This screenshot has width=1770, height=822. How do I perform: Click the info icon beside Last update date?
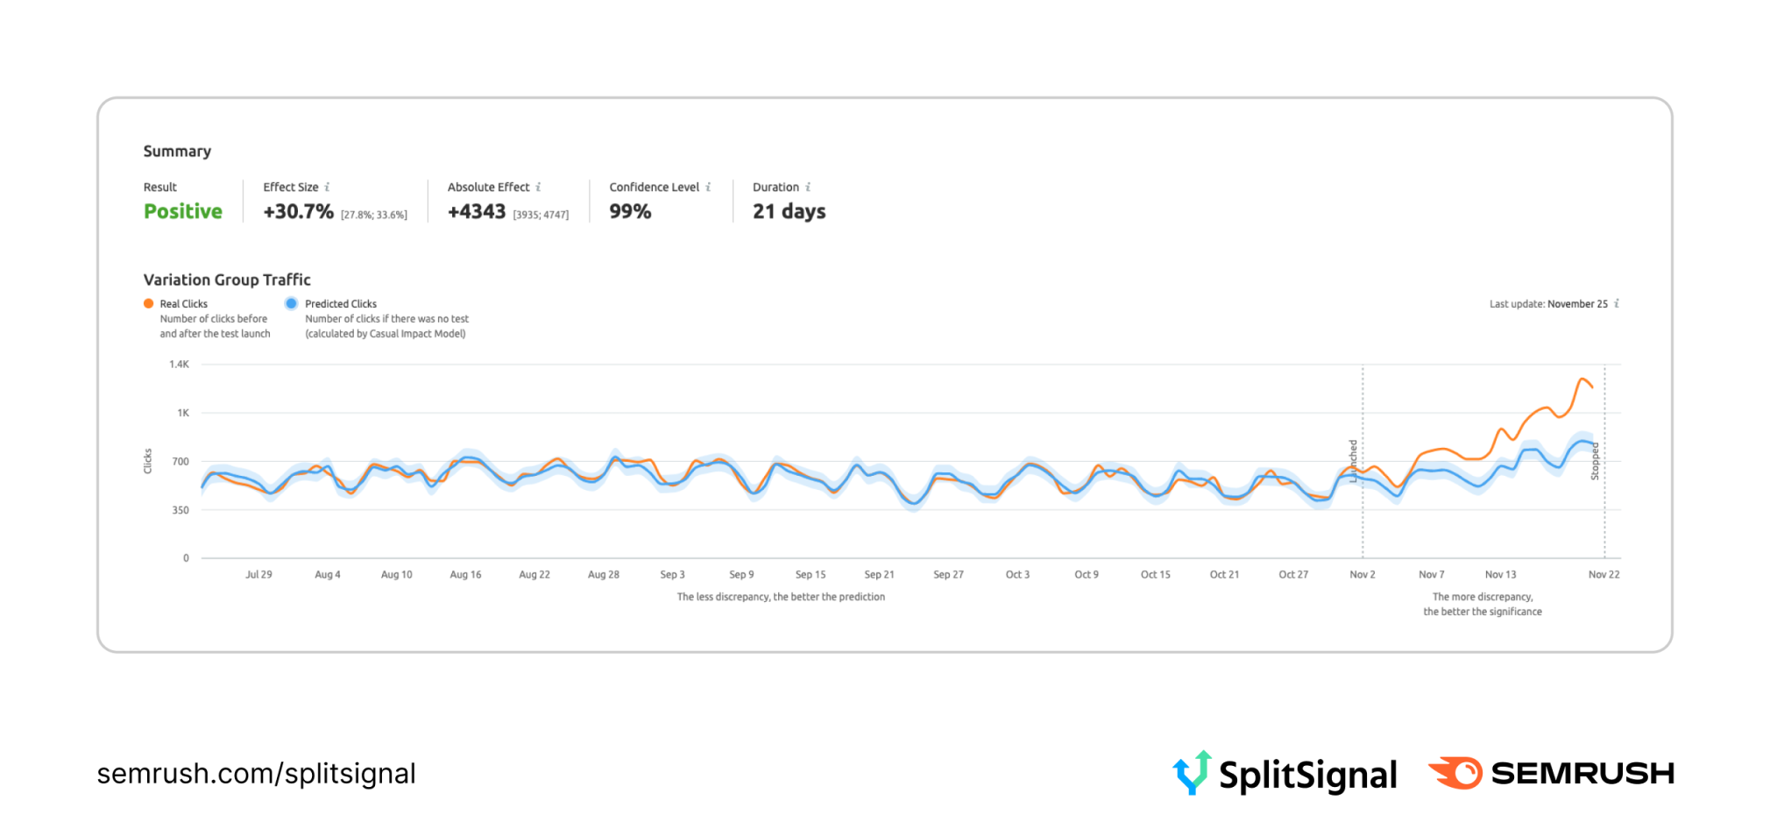[1617, 303]
